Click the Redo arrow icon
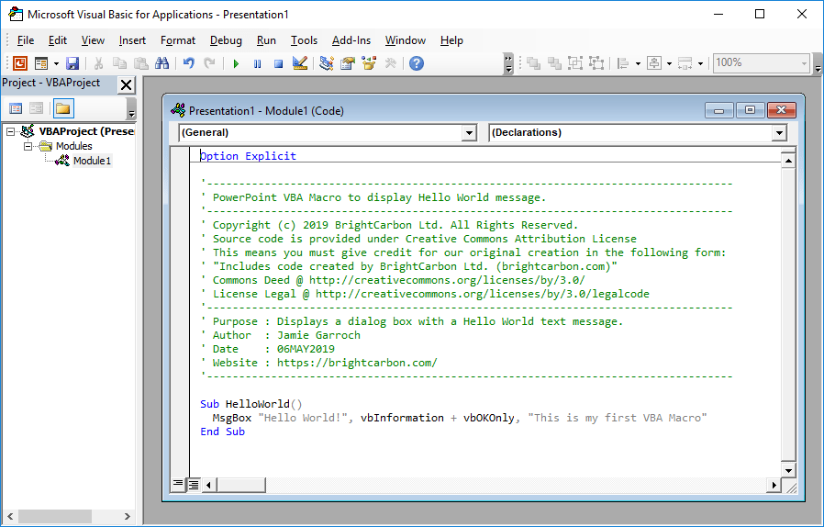The image size is (824, 527). 210,63
